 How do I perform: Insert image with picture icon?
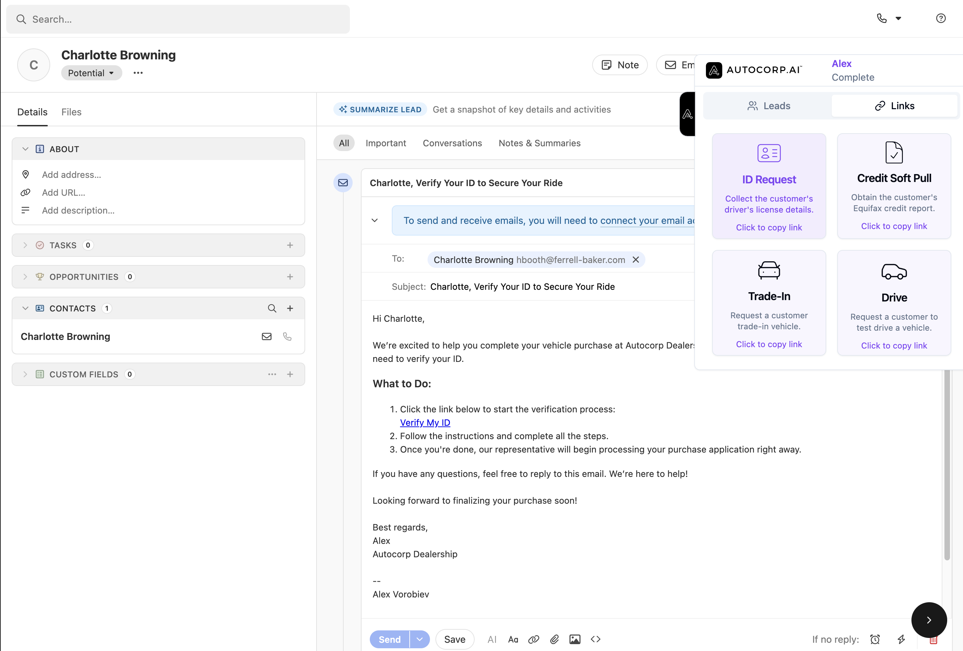click(575, 639)
